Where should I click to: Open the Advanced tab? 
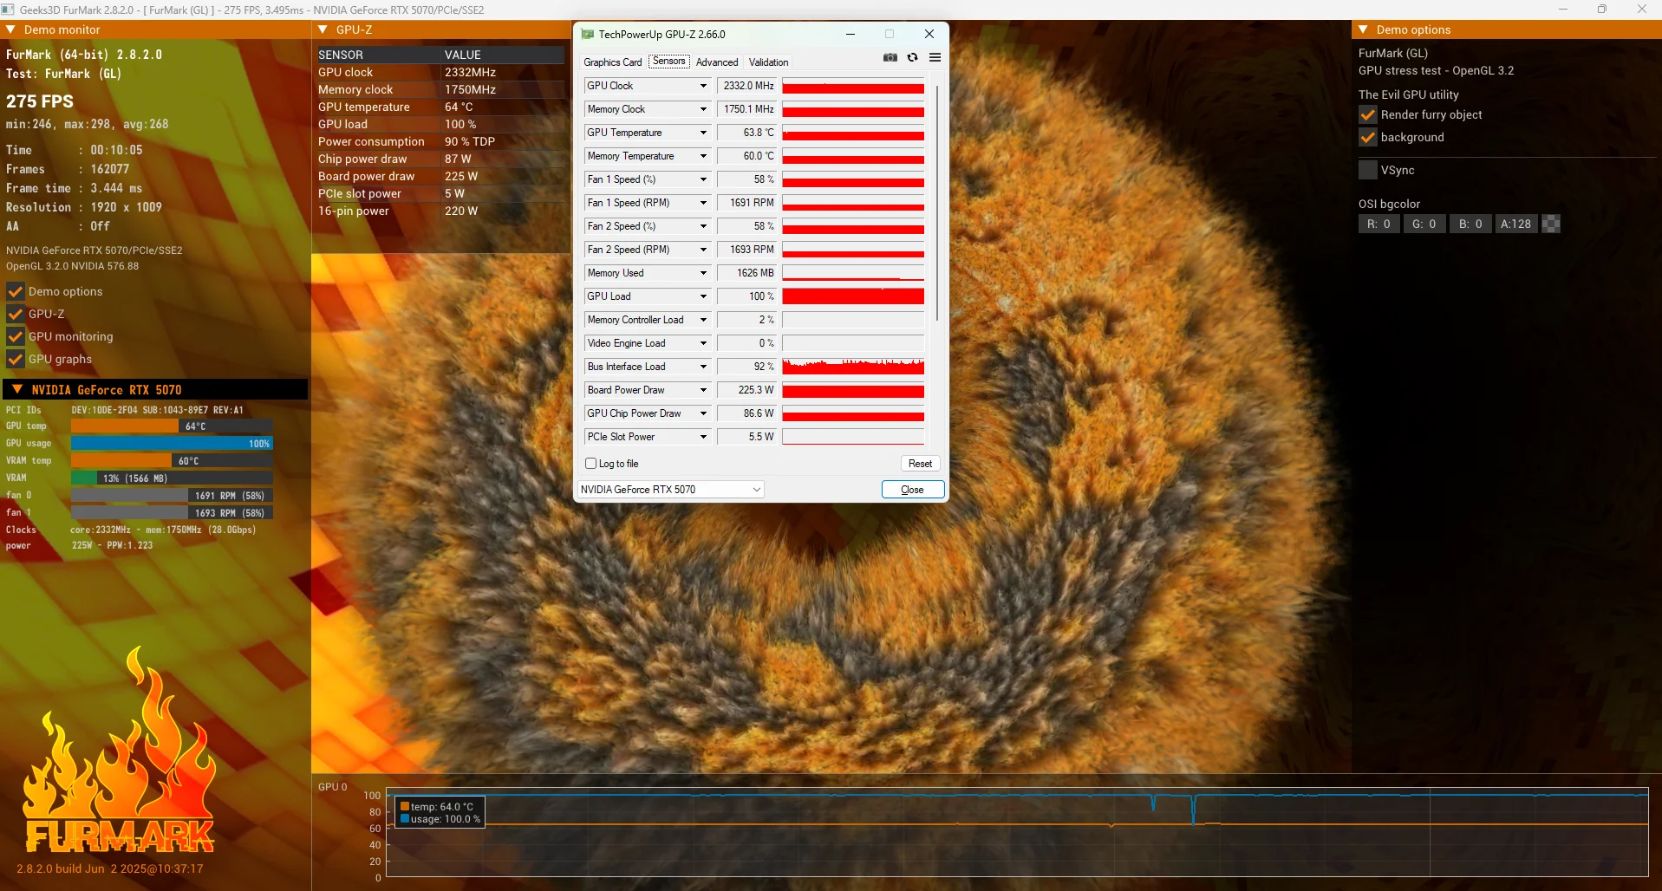point(717,62)
